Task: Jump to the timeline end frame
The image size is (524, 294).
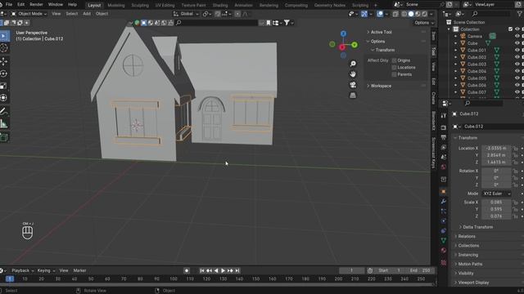Action: pos(237,270)
